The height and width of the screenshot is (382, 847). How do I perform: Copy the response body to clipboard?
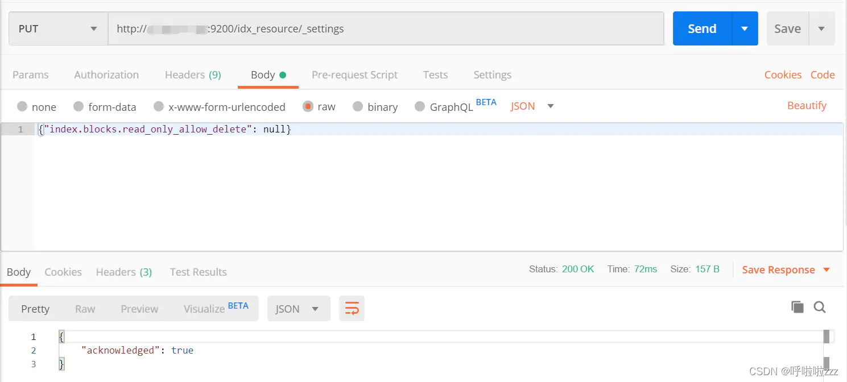coord(798,306)
